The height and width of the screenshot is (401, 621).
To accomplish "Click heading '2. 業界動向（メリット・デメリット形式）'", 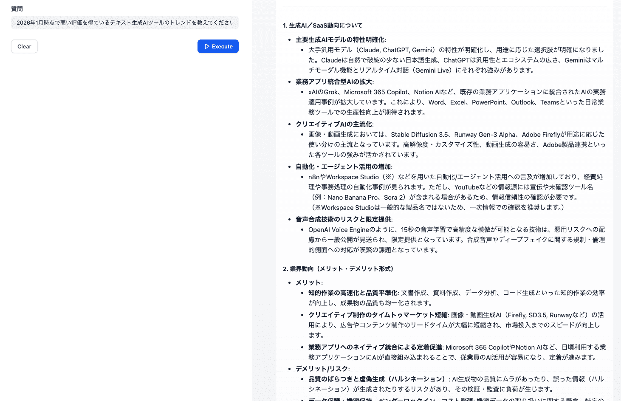I will pyautogui.click(x=339, y=269).
